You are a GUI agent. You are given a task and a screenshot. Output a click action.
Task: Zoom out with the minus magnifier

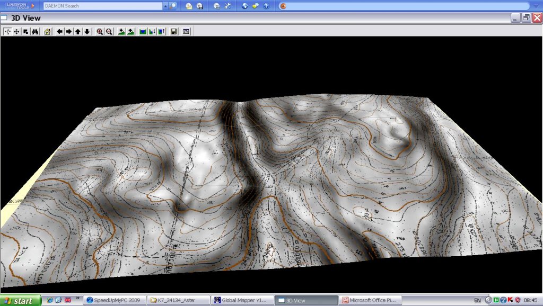click(109, 32)
